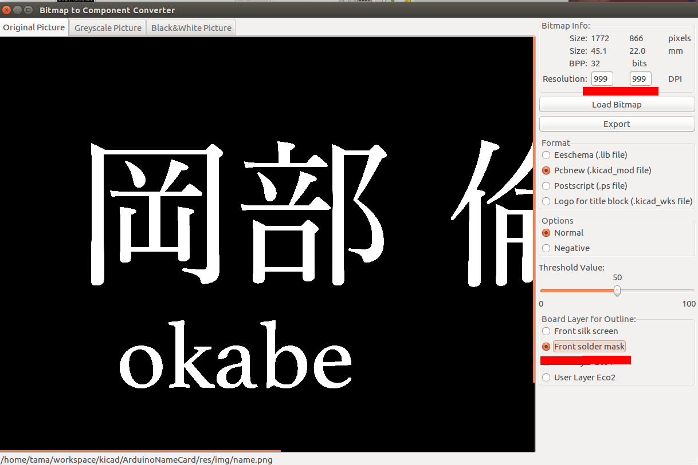Select Logo for title block format
Image resolution: width=698 pixels, height=465 pixels.
(546, 201)
